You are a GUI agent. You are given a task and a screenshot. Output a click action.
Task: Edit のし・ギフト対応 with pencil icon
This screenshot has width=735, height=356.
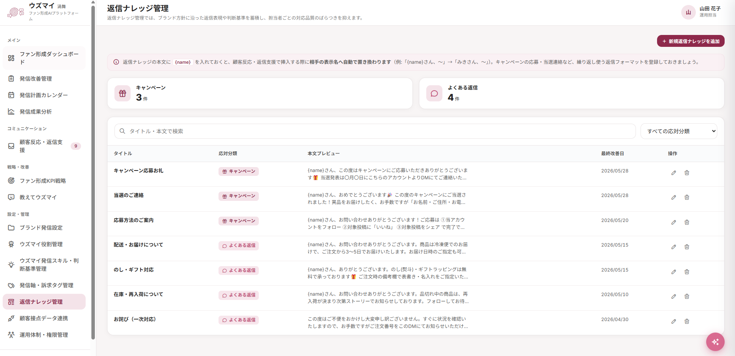674,272
